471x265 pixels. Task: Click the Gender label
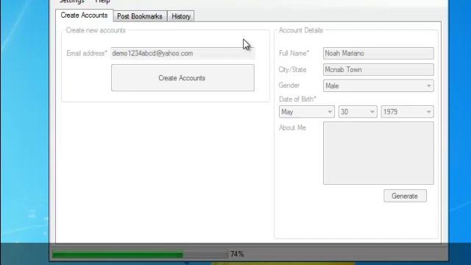pyautogui.click(x=289, y=85)
